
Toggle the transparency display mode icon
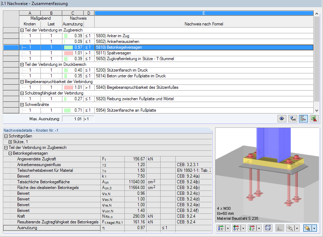(307, 228)
